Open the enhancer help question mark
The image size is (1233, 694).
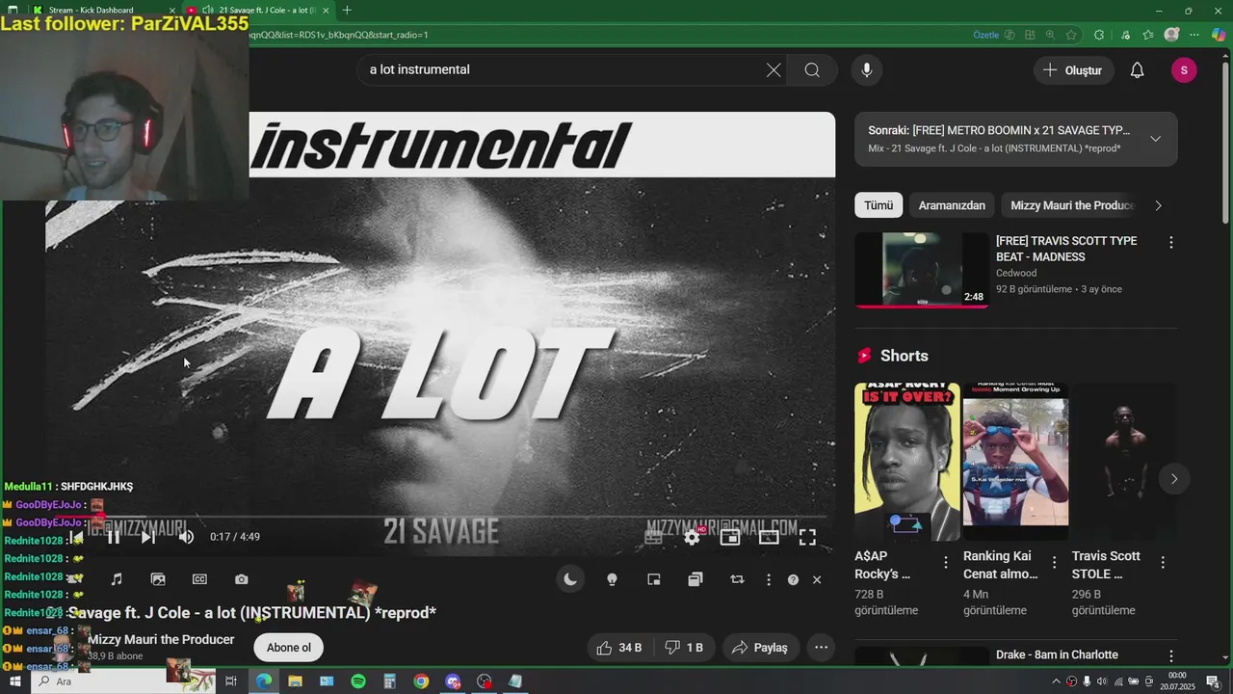click(x=793, y=579)
